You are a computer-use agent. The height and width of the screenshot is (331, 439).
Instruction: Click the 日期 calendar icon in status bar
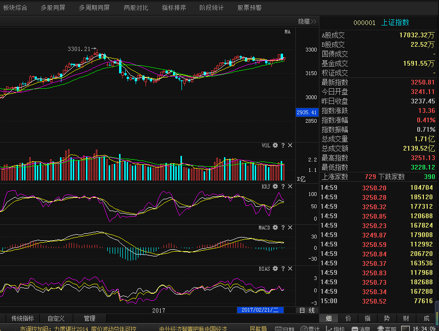pyautogui.click(x=285, y=329)
